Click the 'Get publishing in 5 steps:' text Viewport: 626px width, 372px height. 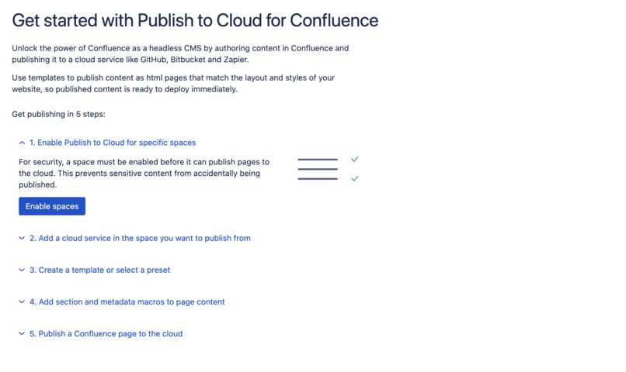coord(59,114)
